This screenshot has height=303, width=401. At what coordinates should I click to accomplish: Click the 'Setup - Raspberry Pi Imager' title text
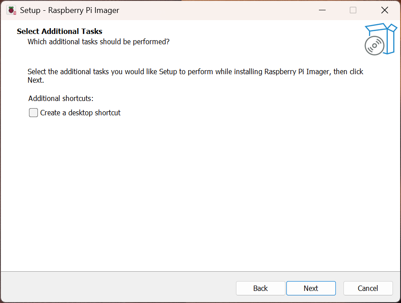pos(70,10)
